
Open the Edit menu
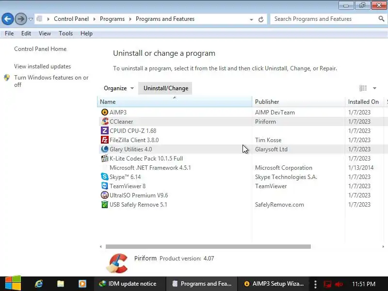click(26, 33)
